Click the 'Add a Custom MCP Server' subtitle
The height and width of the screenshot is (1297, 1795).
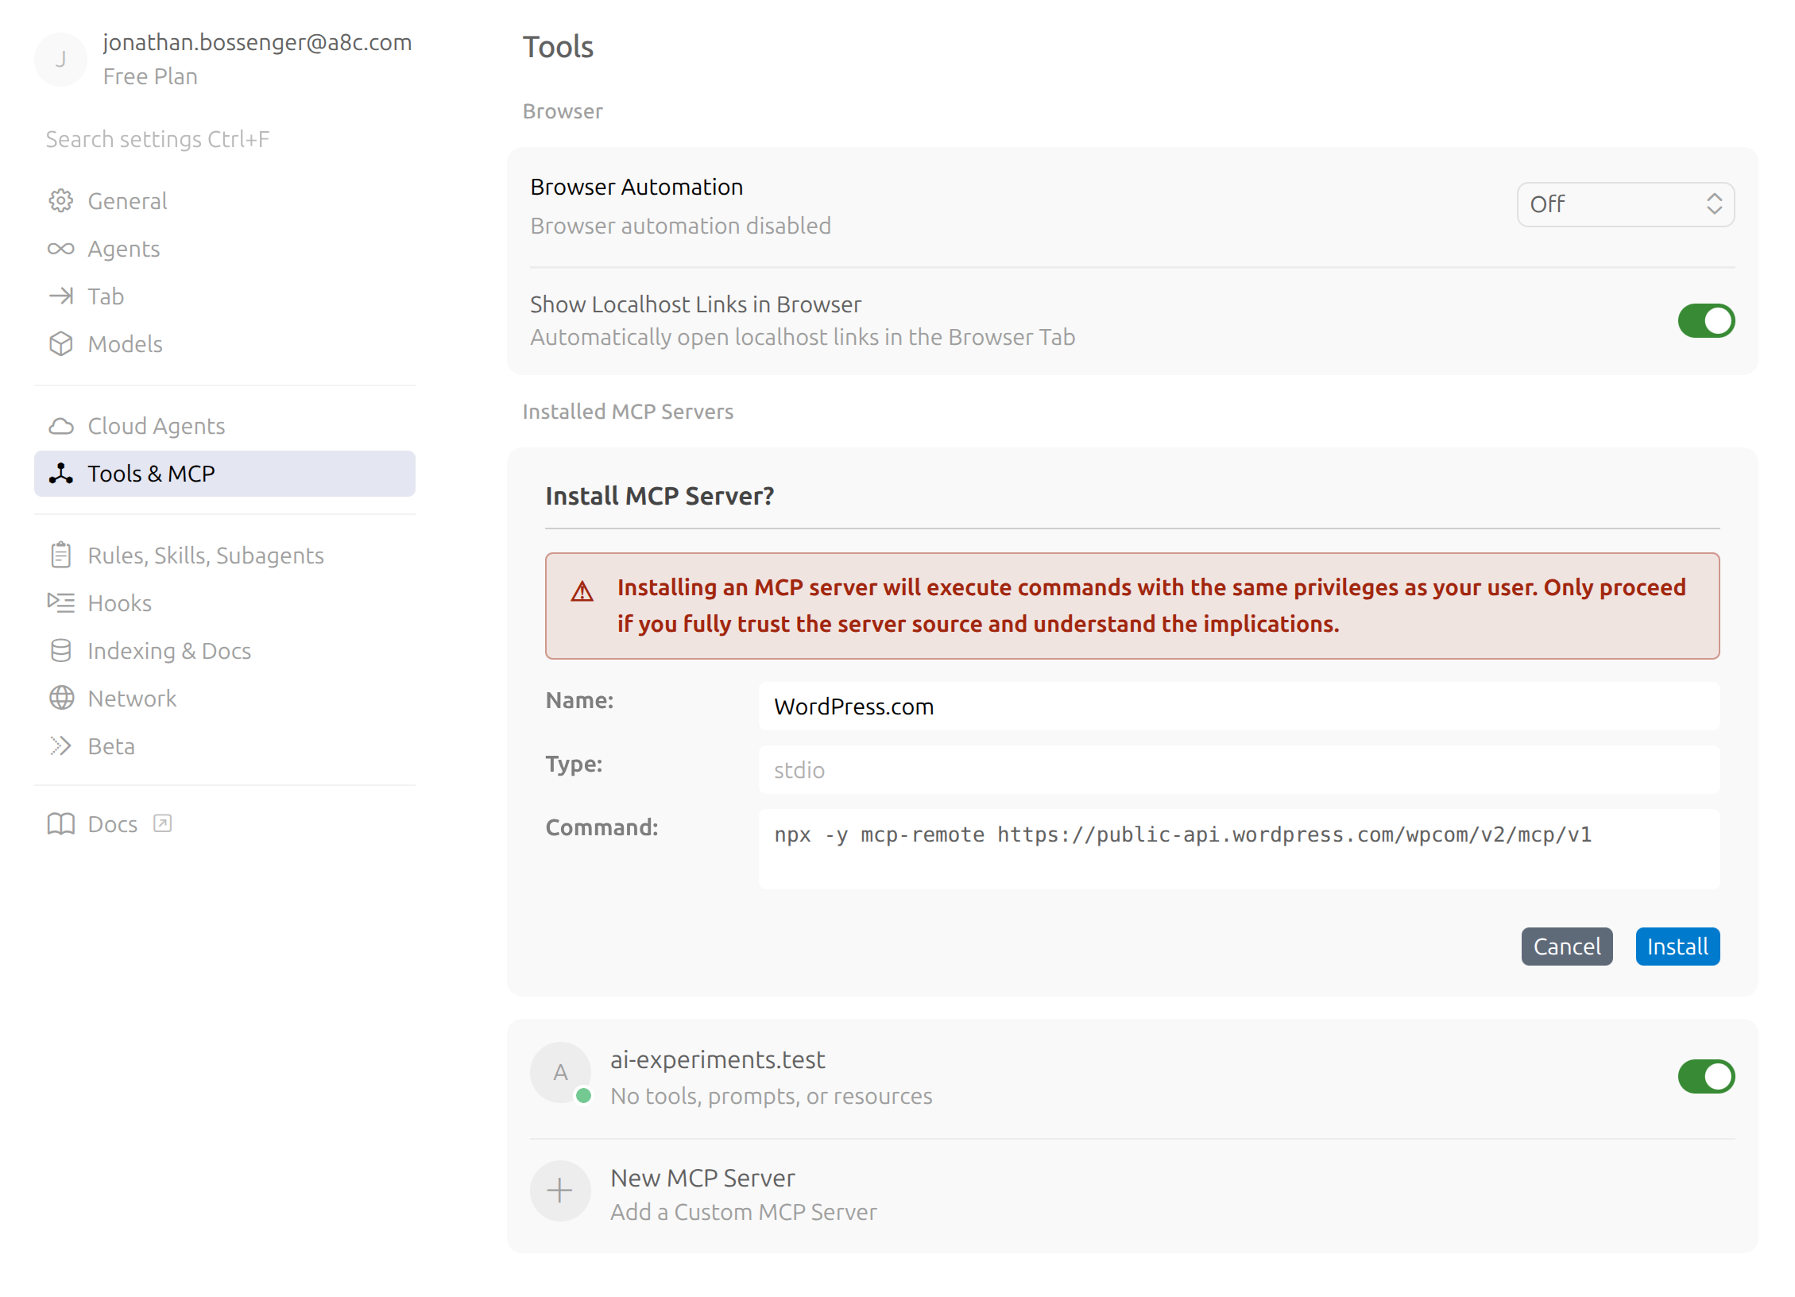[743, 1212]
